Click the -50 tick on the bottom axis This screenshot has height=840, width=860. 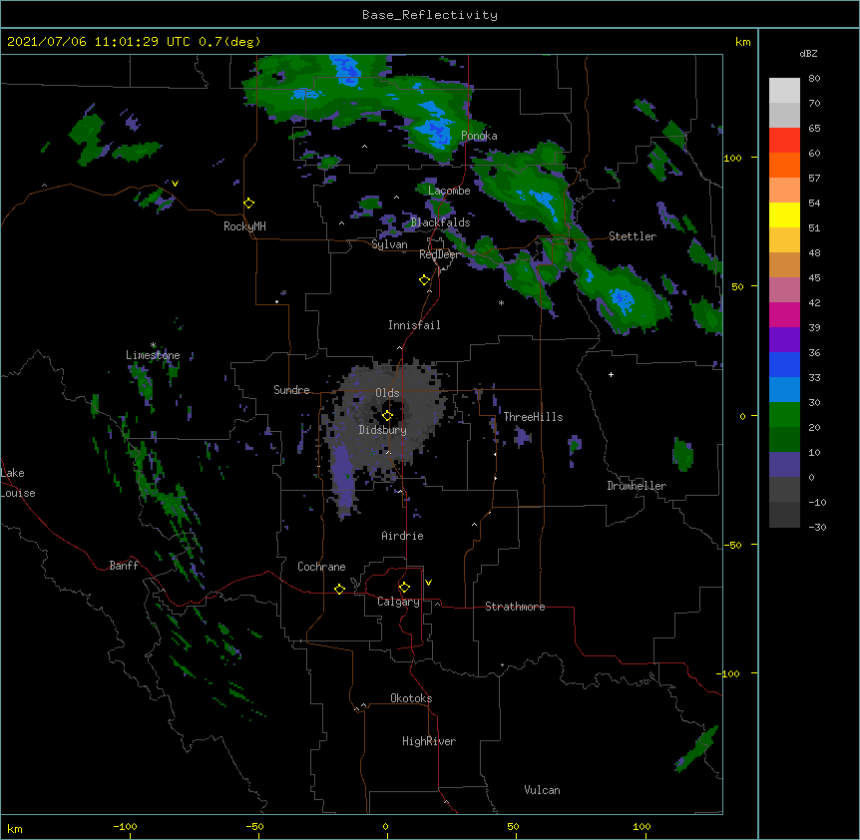(x=254, y=826)
